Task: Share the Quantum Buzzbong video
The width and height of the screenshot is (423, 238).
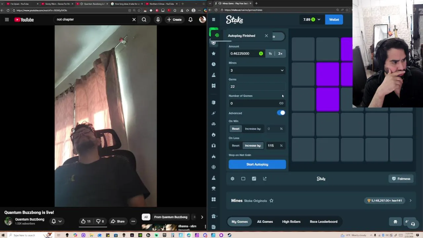Action: 118,221
